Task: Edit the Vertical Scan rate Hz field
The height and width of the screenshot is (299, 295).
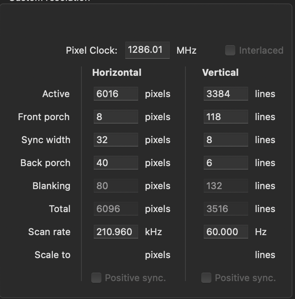Action: tap(226, 232)
